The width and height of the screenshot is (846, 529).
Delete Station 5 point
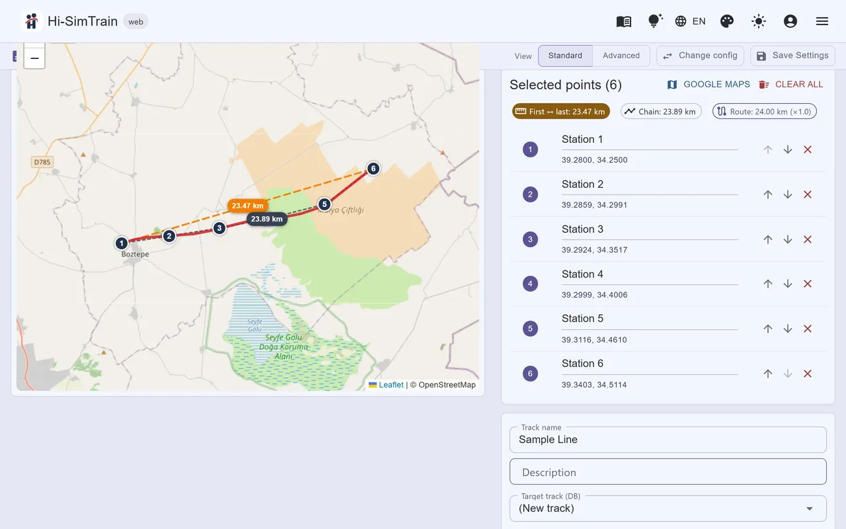click(x=808, y=329)
